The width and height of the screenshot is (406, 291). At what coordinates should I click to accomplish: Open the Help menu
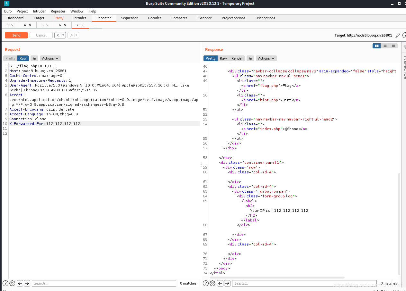tap(92, 11)
